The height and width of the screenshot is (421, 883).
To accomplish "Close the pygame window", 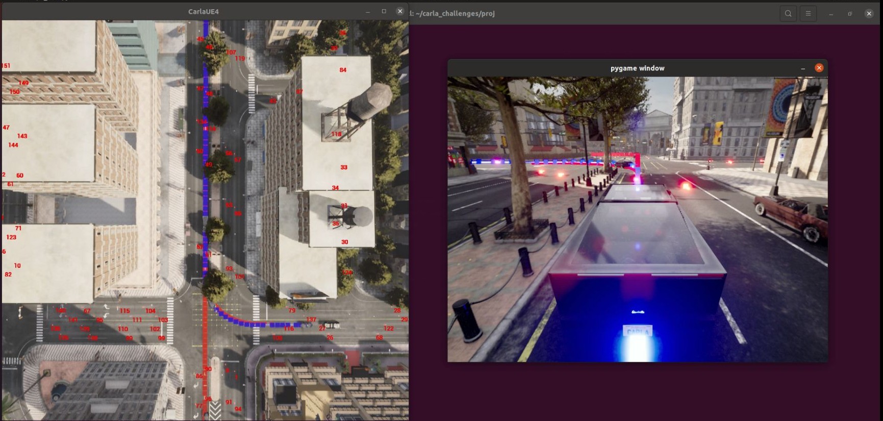I will 819,68.
